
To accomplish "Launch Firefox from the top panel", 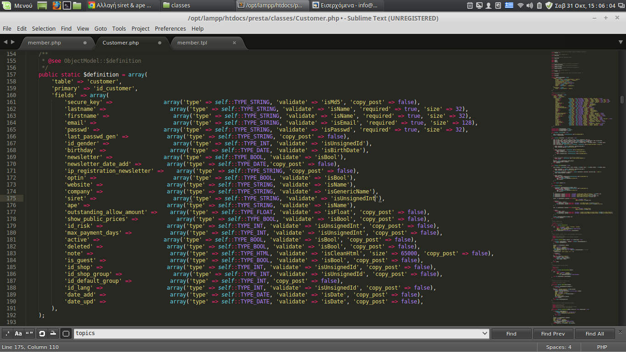I will (56, 5).
